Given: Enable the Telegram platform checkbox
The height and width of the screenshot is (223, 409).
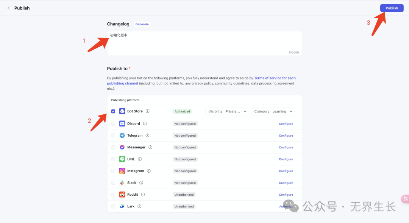Looking at the screenshot, I should coord(113,136).
